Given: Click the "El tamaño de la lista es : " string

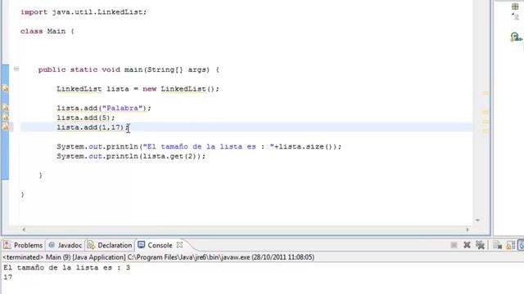Looking at the screenshot, I should point(209,147).
